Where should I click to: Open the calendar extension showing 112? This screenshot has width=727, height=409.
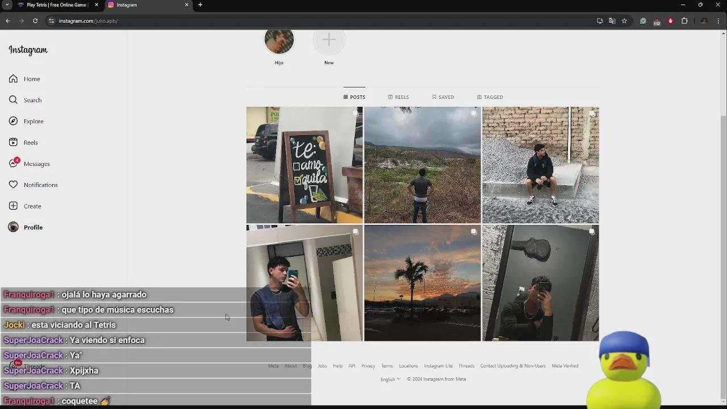click(657, 22)
